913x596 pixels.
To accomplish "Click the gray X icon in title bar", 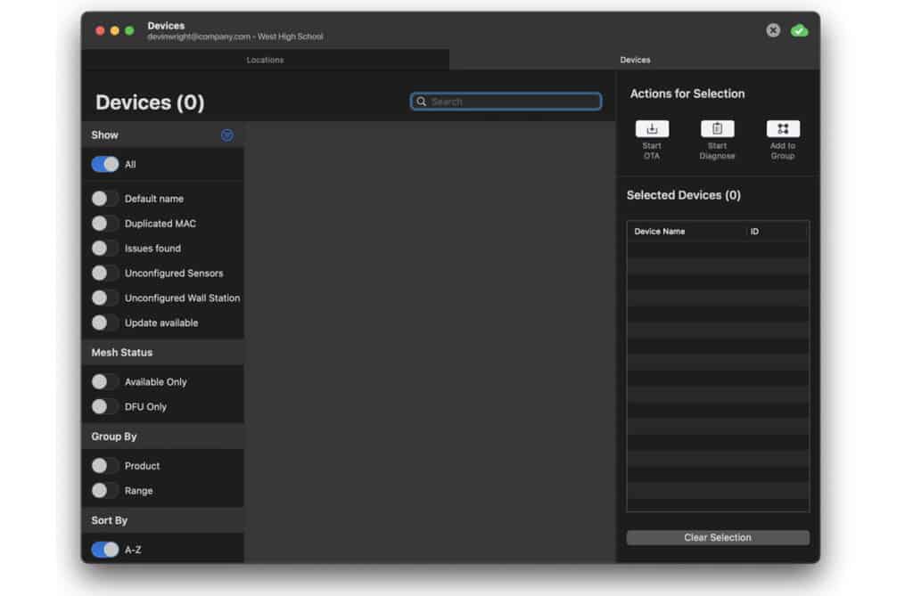I will tap(773, 30).
